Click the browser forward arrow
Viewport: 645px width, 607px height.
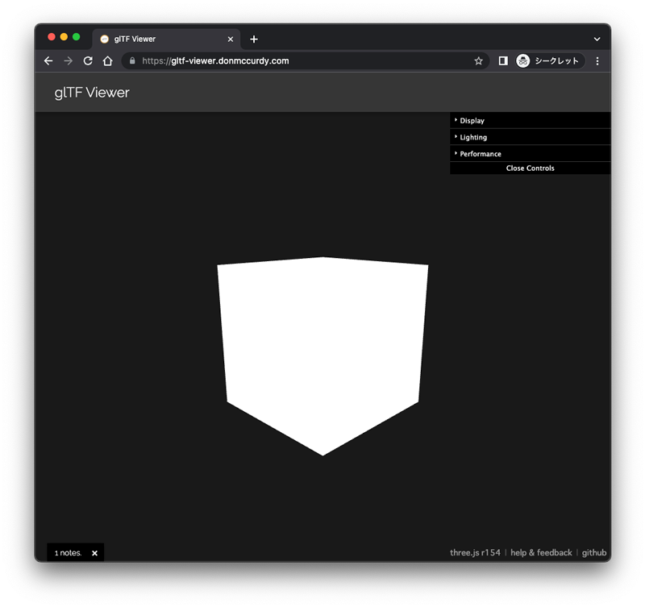click(x=69, y=61)
